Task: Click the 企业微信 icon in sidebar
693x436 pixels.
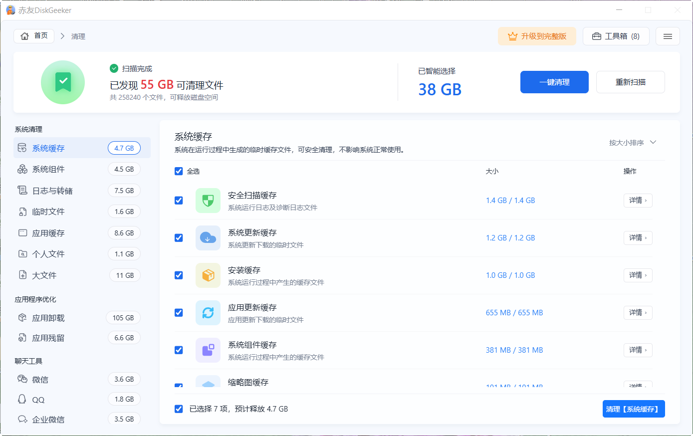Action: point(22,419)
